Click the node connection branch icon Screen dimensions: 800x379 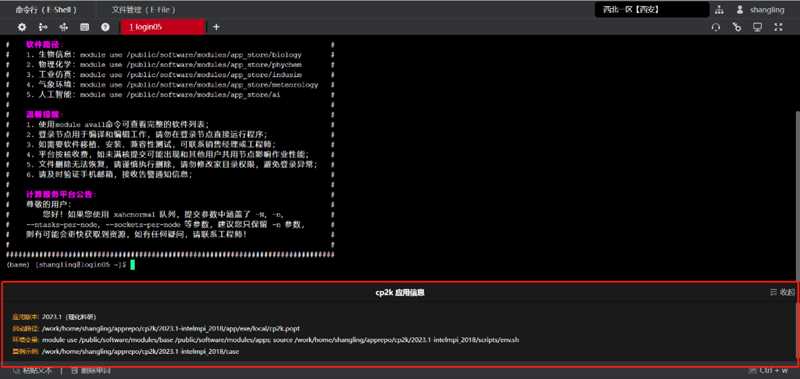[43, 27]
